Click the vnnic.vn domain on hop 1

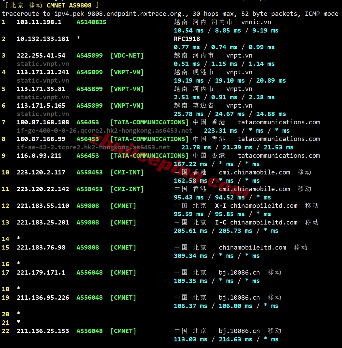coord(256,22)
